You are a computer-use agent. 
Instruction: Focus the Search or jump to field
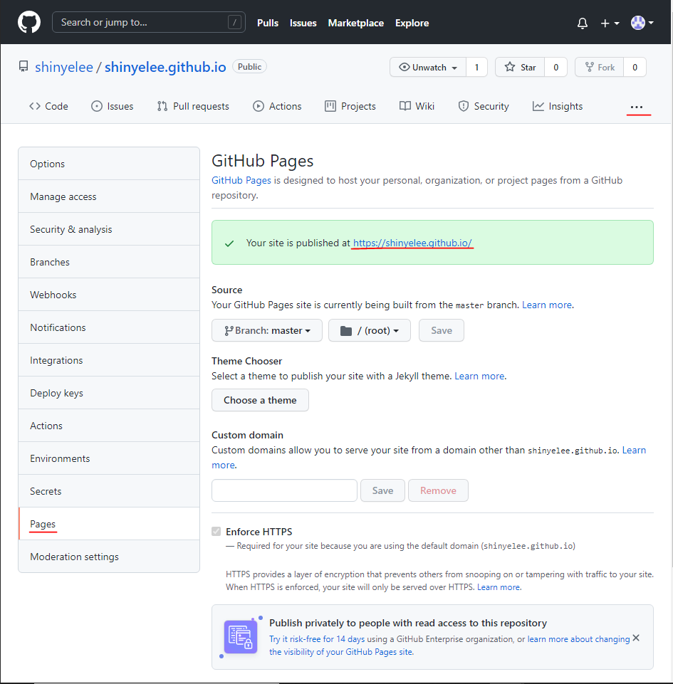tap(148, 22)
